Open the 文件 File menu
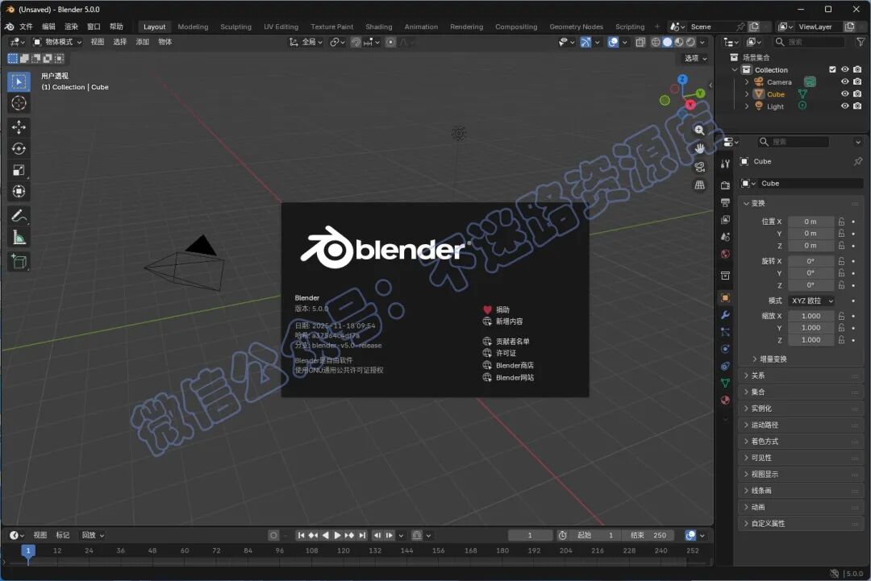This screenshot has height=581, width=871. pyautogui.click(x=26, y=27)
